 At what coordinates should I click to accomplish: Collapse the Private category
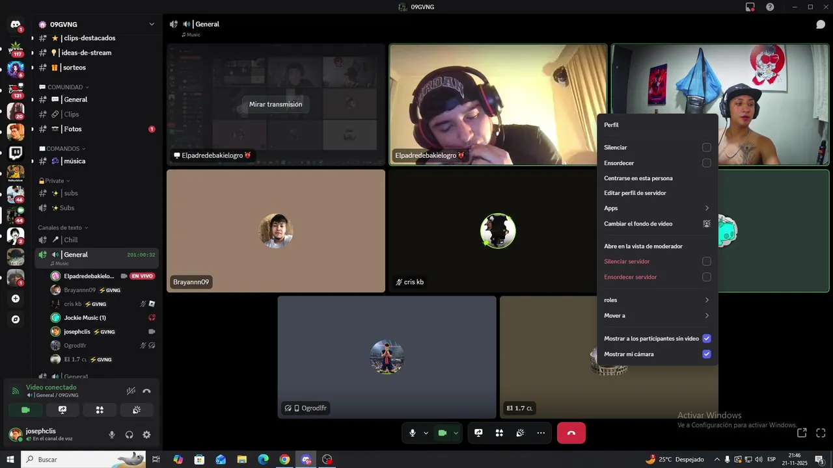tap(54, 181)
